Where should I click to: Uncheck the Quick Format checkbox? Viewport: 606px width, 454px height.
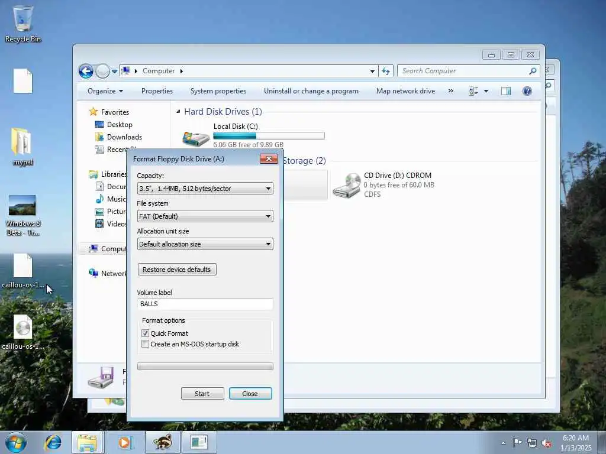click(x=146, y=333)
